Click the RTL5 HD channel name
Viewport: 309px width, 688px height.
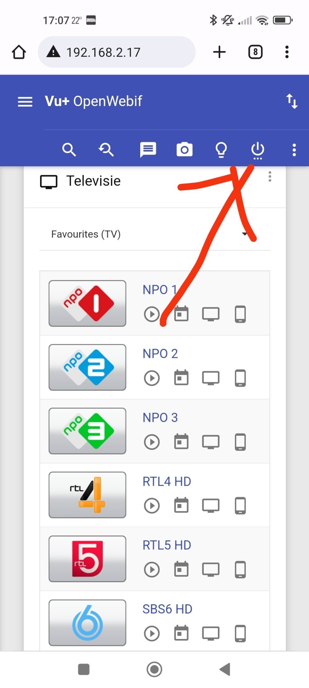tap(167, 545)
